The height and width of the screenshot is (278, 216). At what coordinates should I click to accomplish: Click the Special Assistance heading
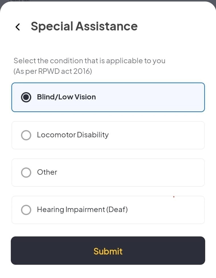(84, 26)
